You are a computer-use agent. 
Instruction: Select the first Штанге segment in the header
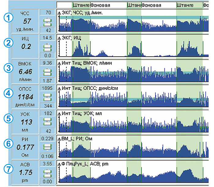coord(81,5)
